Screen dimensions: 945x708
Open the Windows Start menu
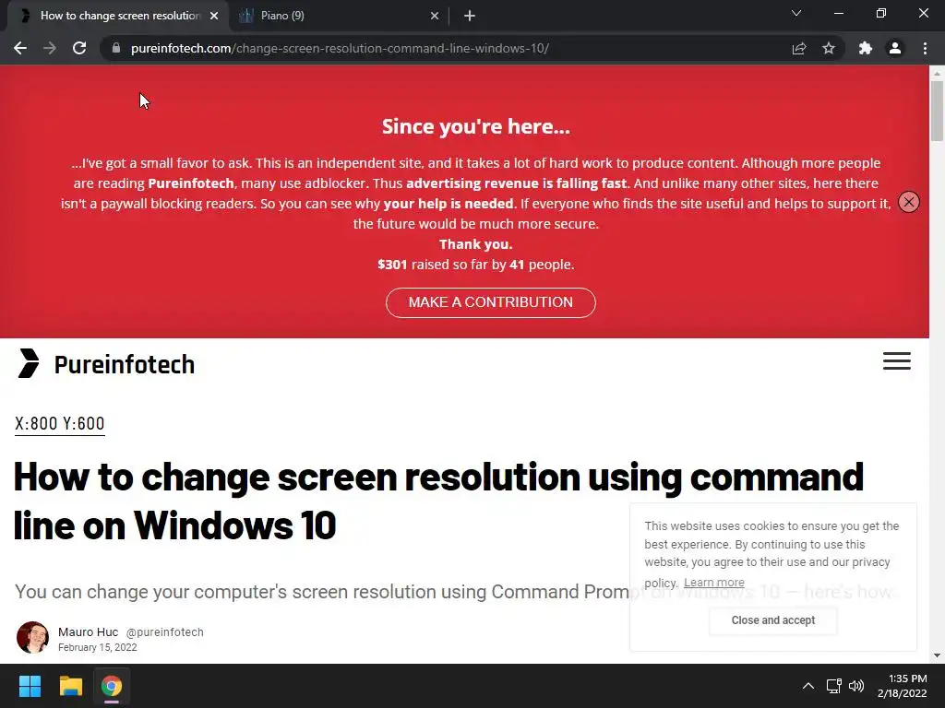(x=30, y=686)
